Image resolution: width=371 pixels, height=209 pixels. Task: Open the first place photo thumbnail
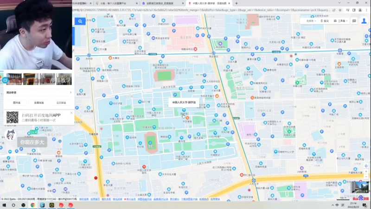[14, 79]
